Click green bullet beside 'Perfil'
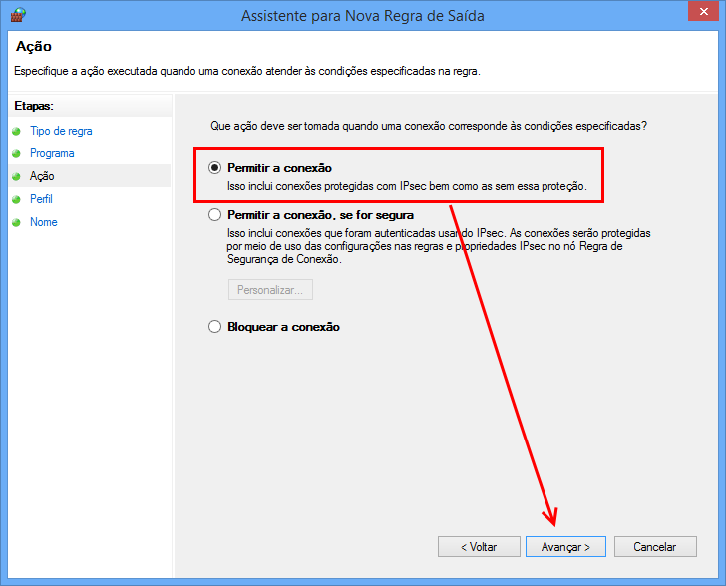Viewport: 726px width, 586px height. tap(17, 199)
